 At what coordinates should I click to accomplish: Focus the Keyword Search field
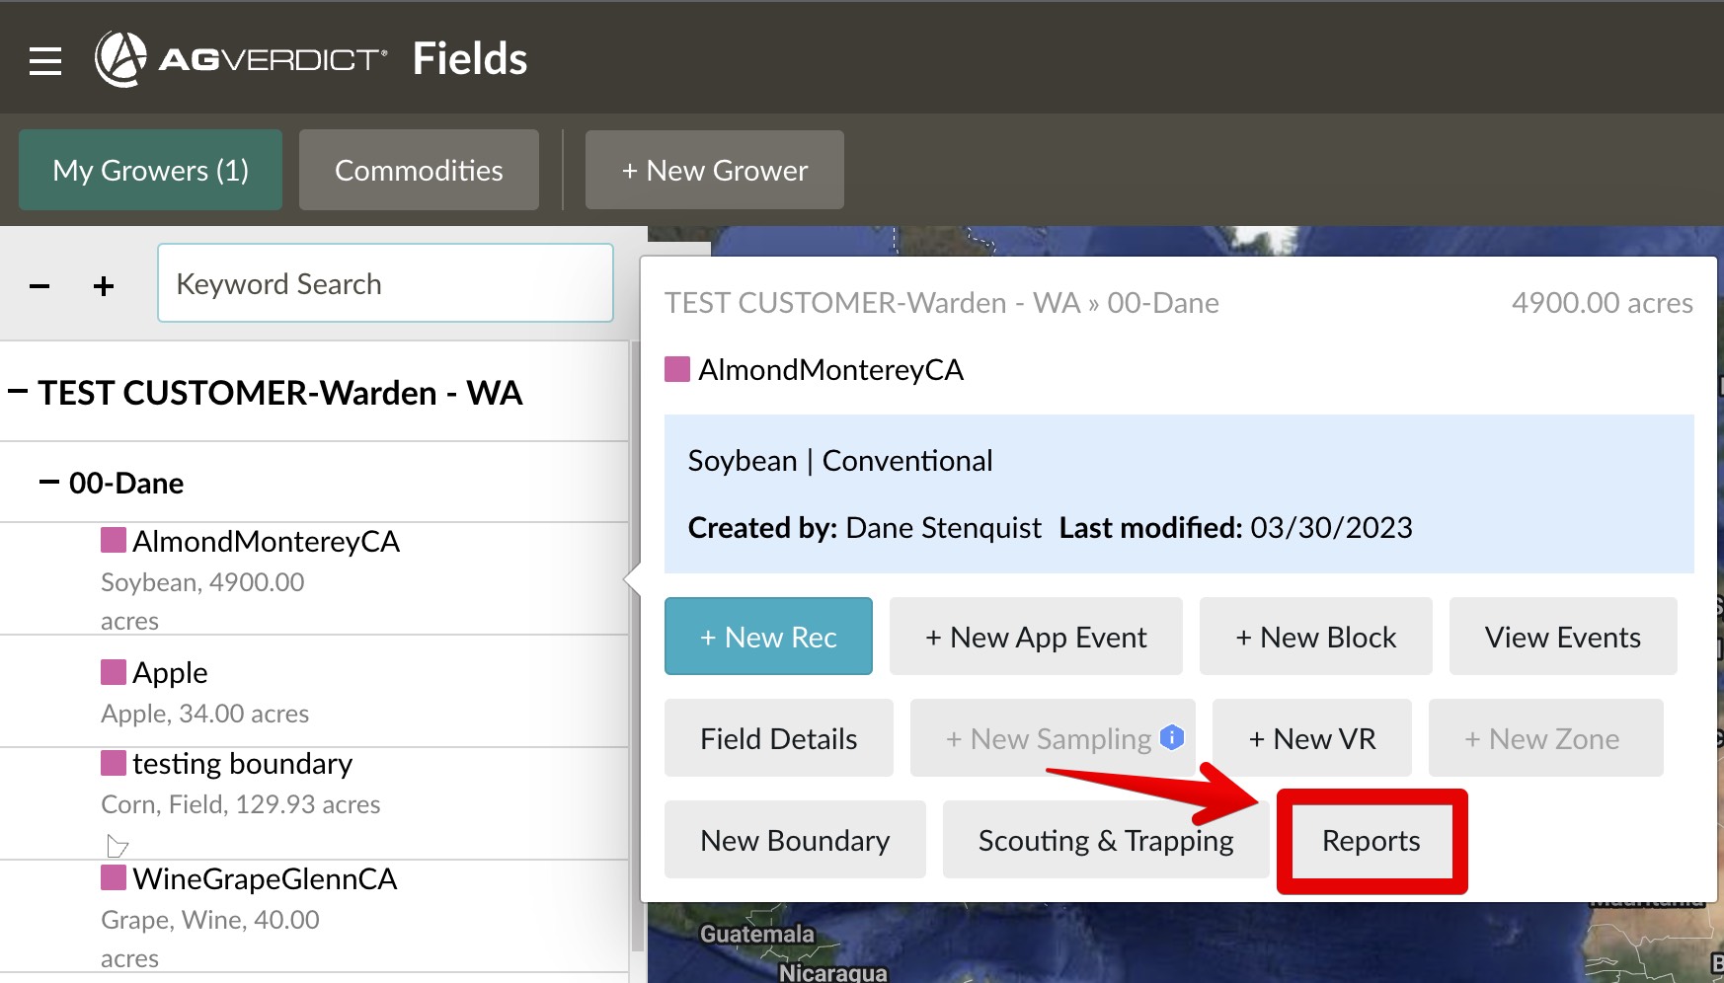tap(385, 283)
